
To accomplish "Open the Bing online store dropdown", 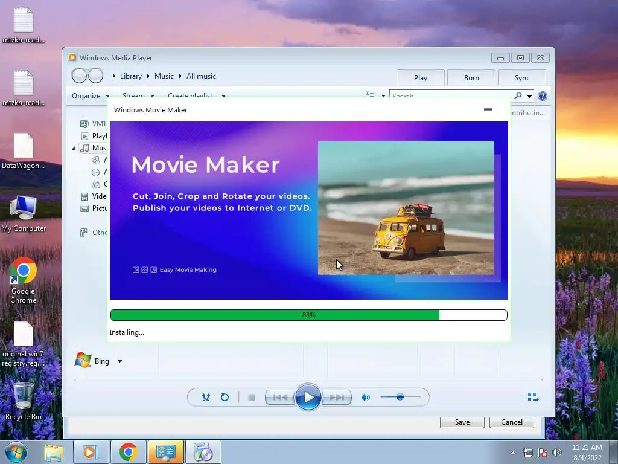I will pyautogui.click(x=120, y=361).
